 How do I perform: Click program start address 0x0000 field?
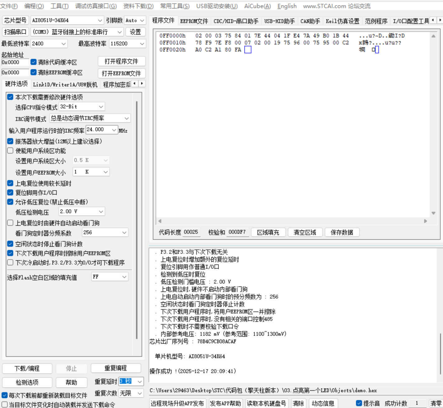15,62
